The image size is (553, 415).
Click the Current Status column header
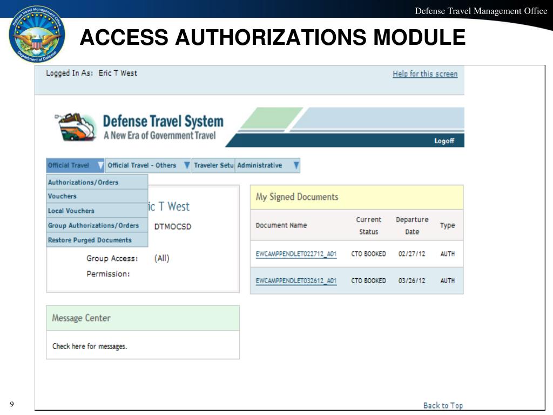(368, 225)
